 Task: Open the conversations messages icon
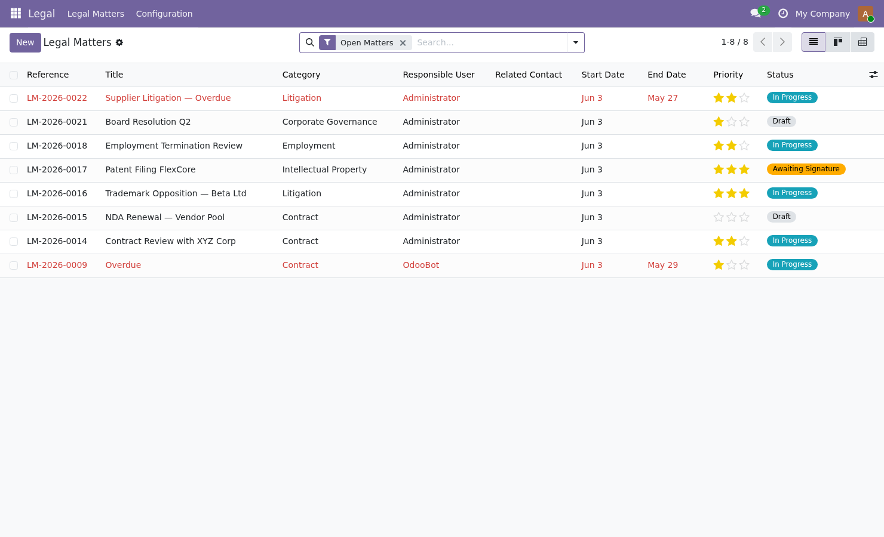(x=756, y=13)
